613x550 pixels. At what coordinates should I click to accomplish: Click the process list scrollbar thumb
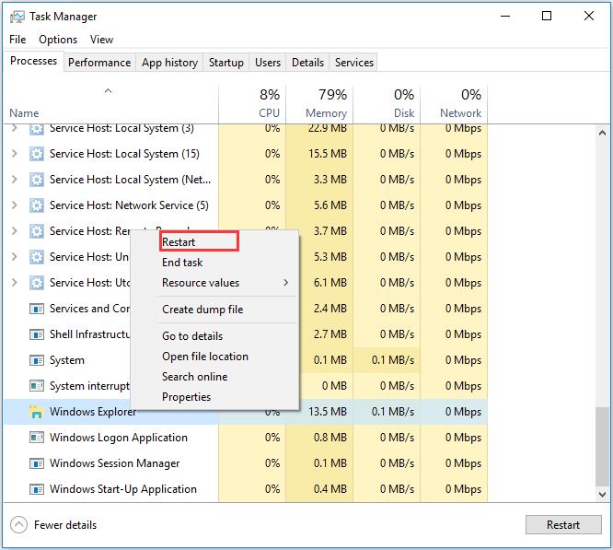[x=602, y=446]
